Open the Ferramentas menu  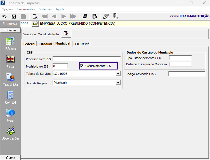(x=26, y=9)
